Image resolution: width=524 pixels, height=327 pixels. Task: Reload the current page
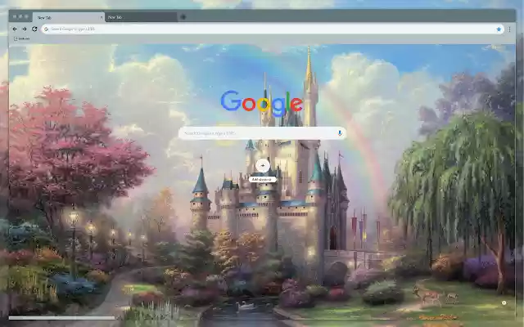point(34,29)
